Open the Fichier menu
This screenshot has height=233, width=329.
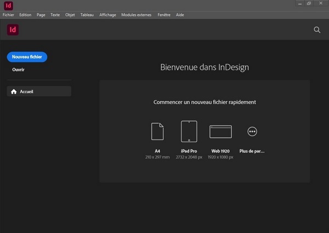coord(8,15)
